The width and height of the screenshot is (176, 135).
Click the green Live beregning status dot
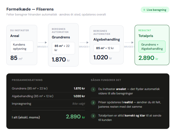(x=144, y=10)
